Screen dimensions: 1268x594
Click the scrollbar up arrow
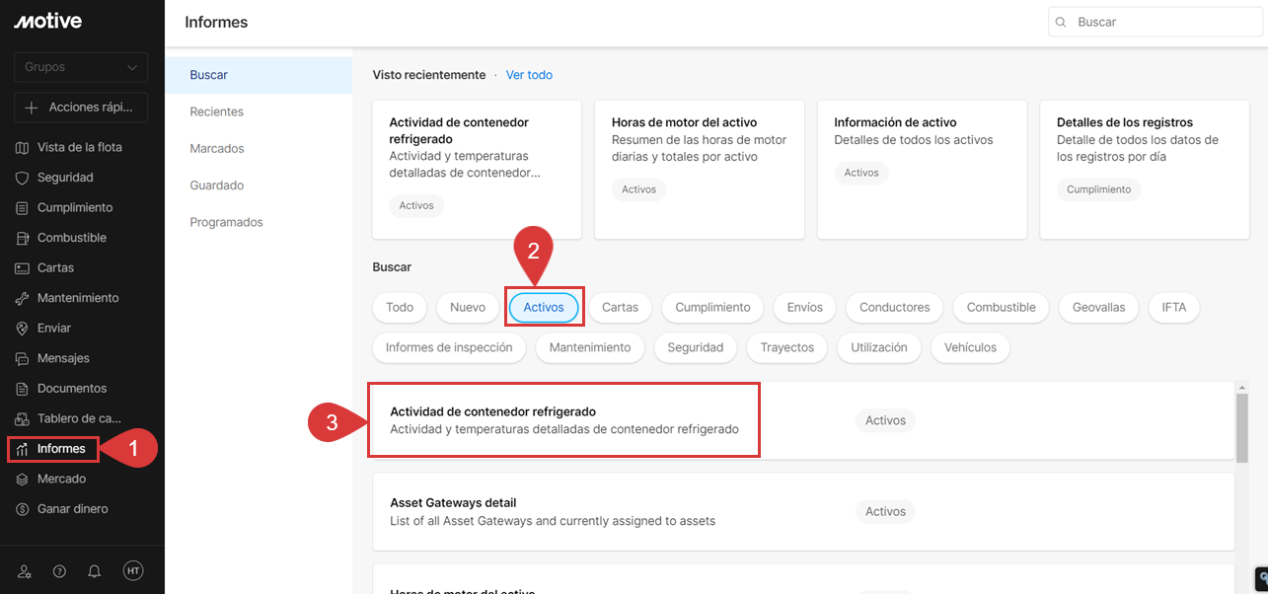point(1242,388)
